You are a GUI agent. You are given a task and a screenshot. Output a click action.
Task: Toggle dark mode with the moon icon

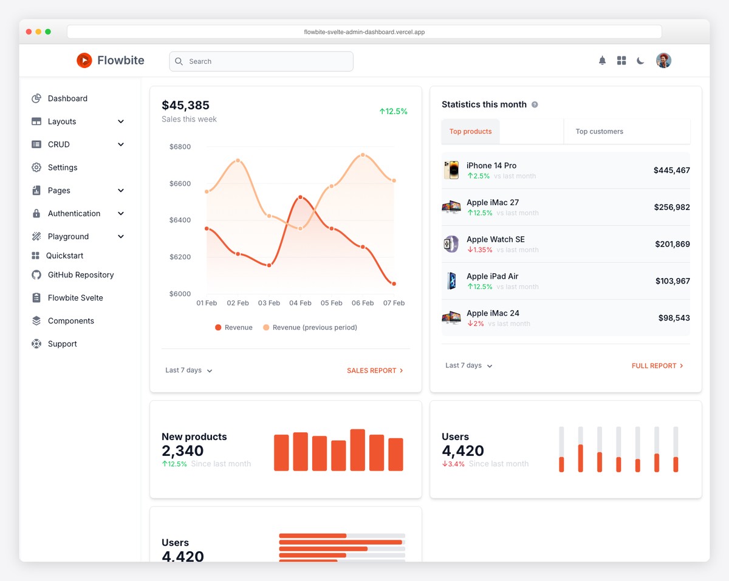640,60
